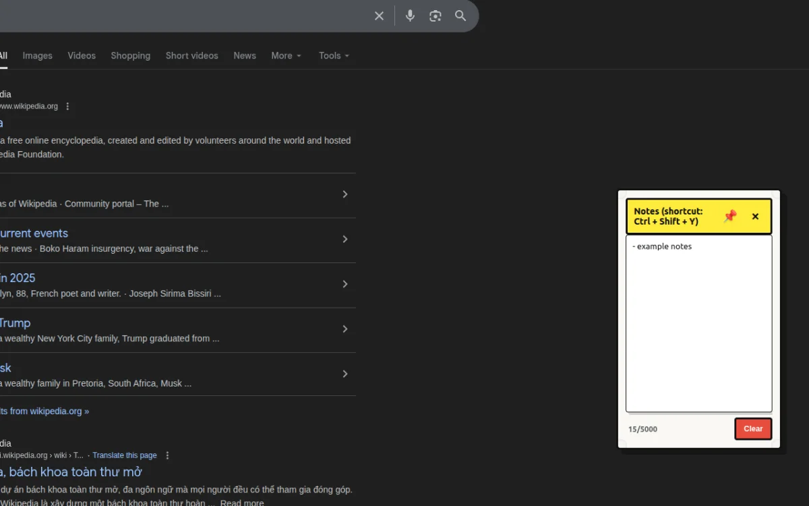809x506 pixels.
Task: Open the three-dot menu on the Vietnamese Wikipedia result
Action: point(167,455)
